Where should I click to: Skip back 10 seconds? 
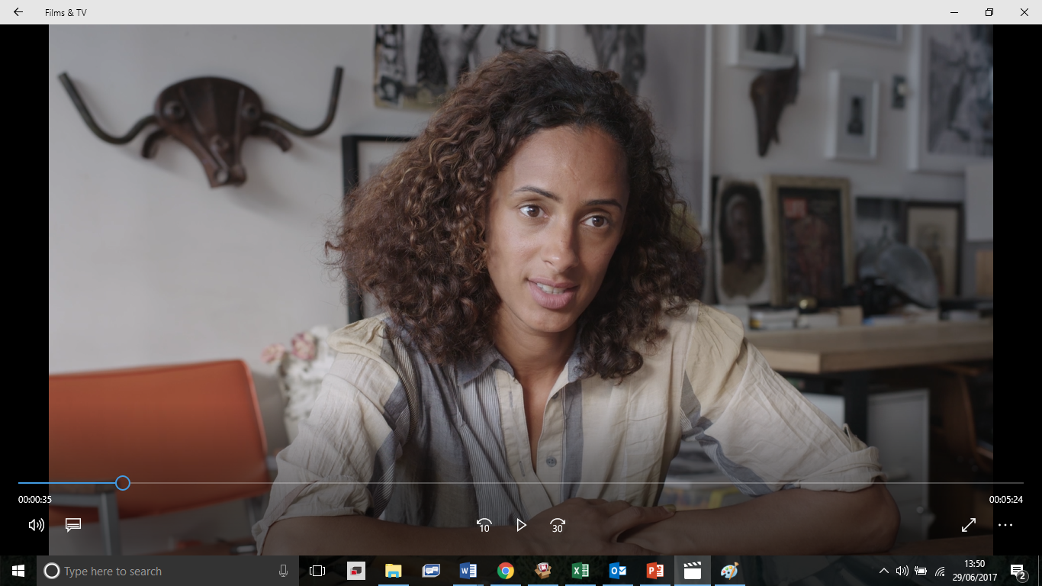484,525
